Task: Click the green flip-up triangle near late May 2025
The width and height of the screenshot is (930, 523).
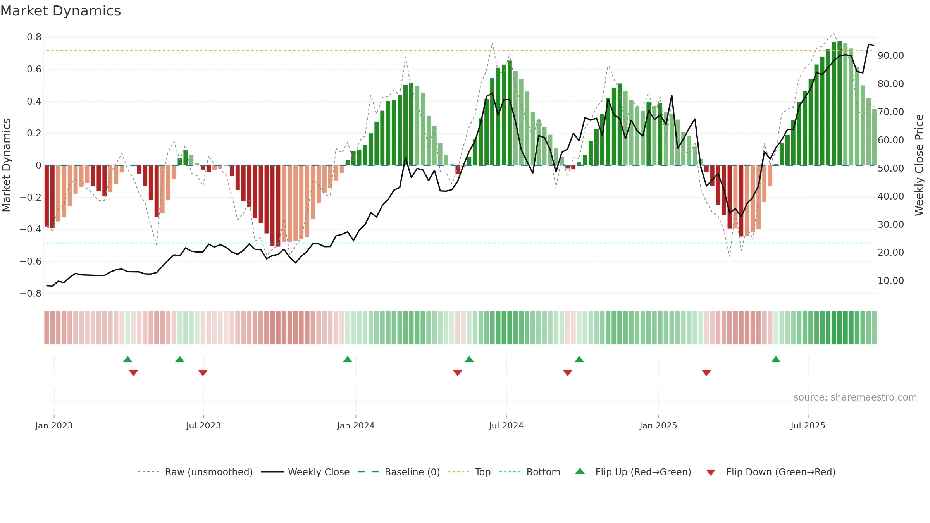Action: pos(776,359)
